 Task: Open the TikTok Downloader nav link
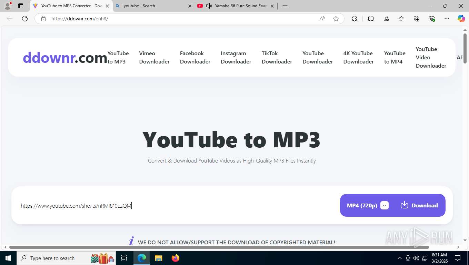point(277,57)
